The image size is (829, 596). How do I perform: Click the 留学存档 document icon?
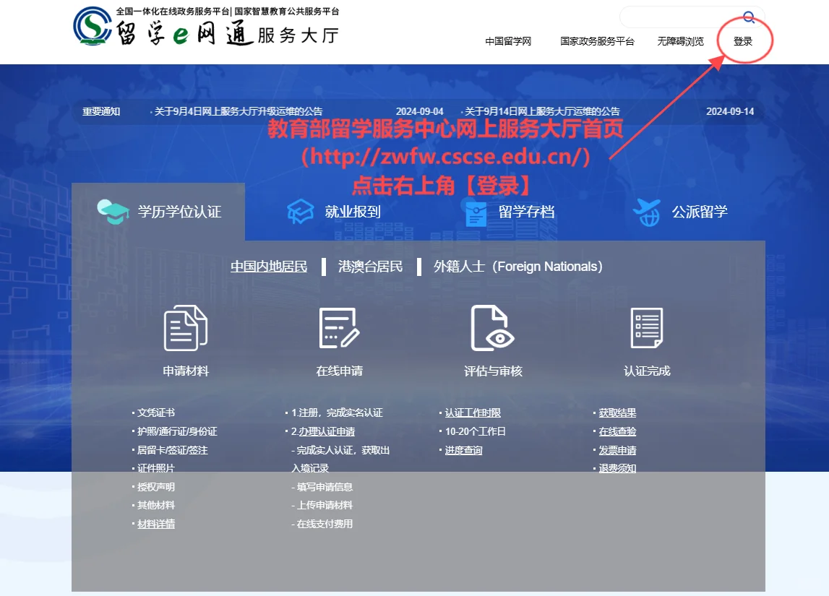(x=476, y=213)
